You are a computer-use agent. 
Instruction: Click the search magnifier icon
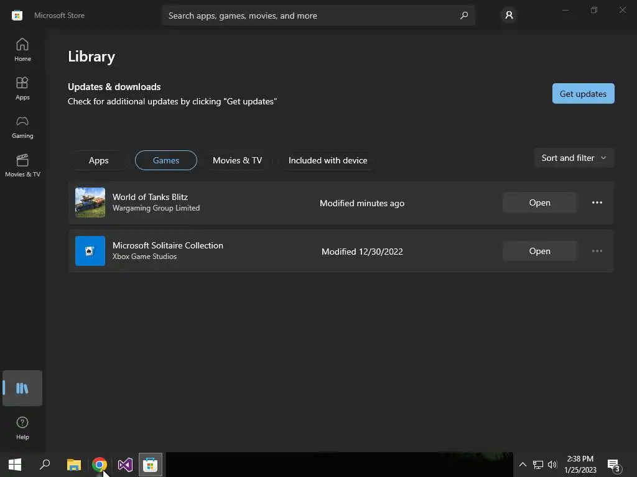[x=464, y=16]
